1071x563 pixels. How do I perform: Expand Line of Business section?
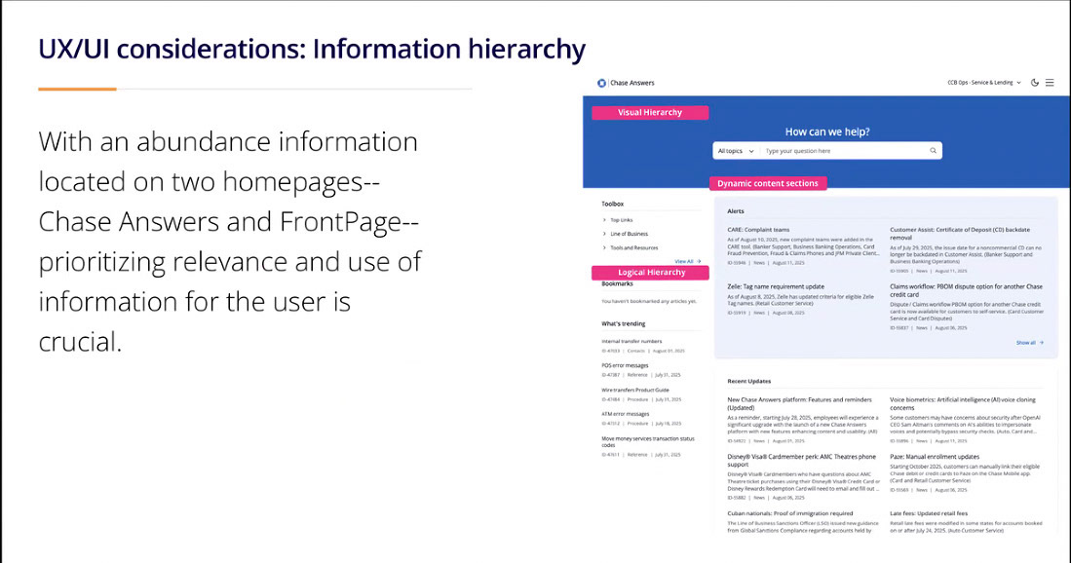pyautogui.click(x=625, y=234)
